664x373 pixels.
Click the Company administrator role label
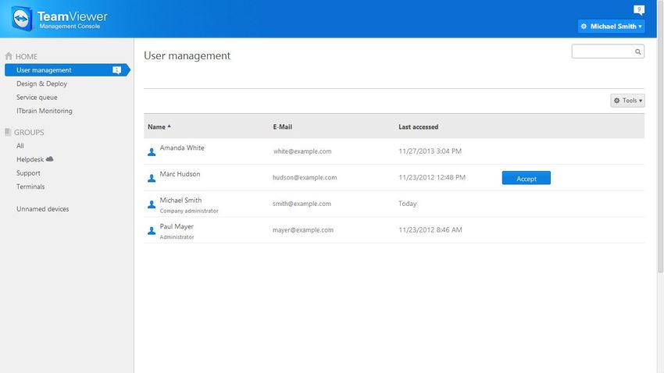pos(189,211)
